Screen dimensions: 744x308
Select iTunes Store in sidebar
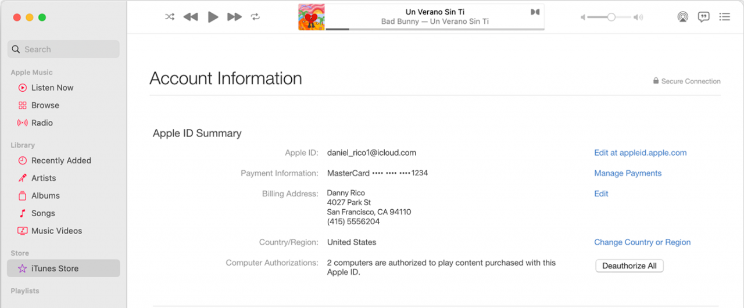pos(55,268)
